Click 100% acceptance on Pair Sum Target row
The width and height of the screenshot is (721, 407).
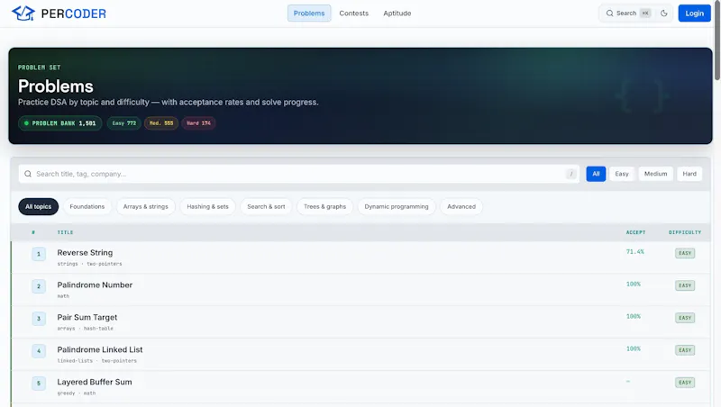[634, 316]
